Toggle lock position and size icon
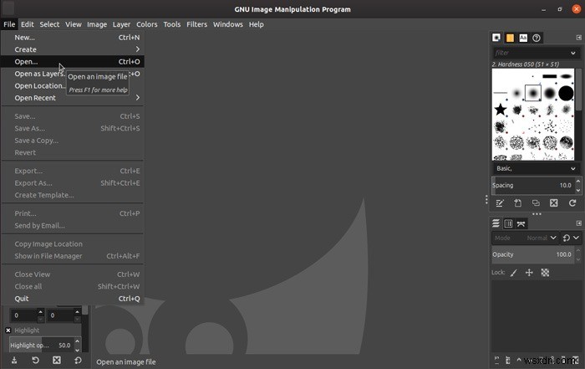This screenshot has width=585, height=369. [x=529, y=273]
